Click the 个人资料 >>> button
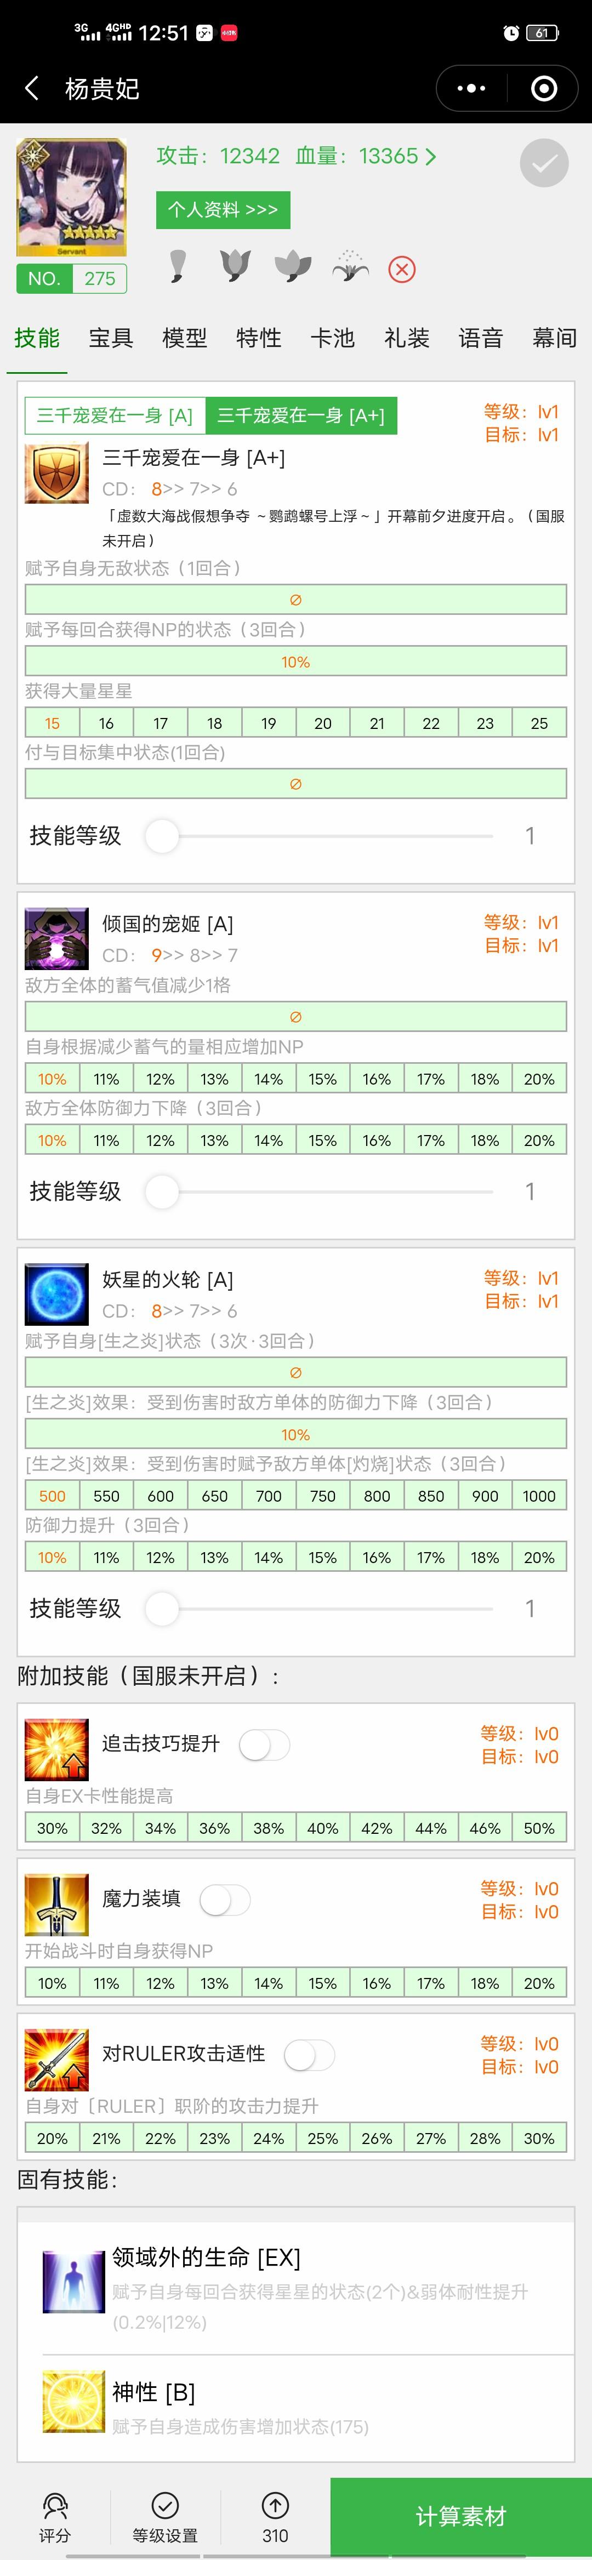Screen dimensions: 592x2560 point(223,210)
